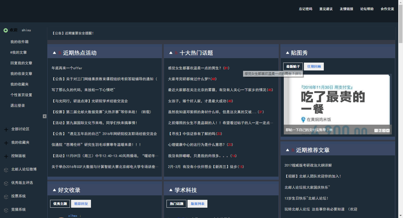Click the 北邮人论坛微博 cube icon

(x=6, y=169)
